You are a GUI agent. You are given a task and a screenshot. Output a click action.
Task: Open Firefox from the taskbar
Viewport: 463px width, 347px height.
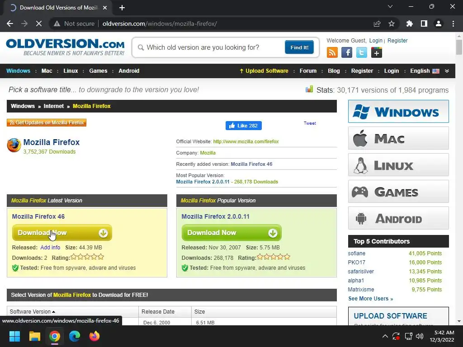[94, 336]
